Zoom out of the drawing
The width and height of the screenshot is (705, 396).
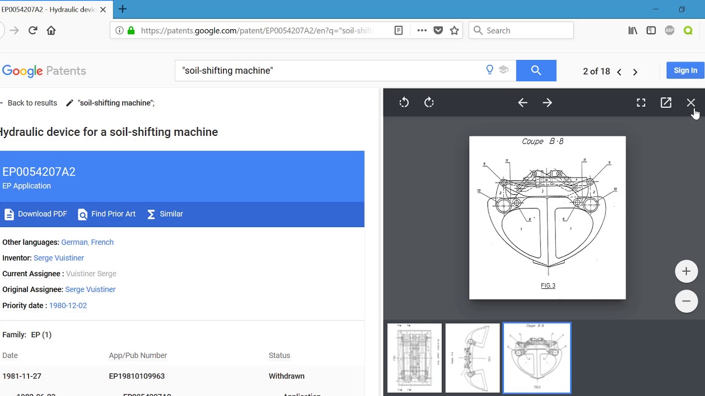coord(686,301)
